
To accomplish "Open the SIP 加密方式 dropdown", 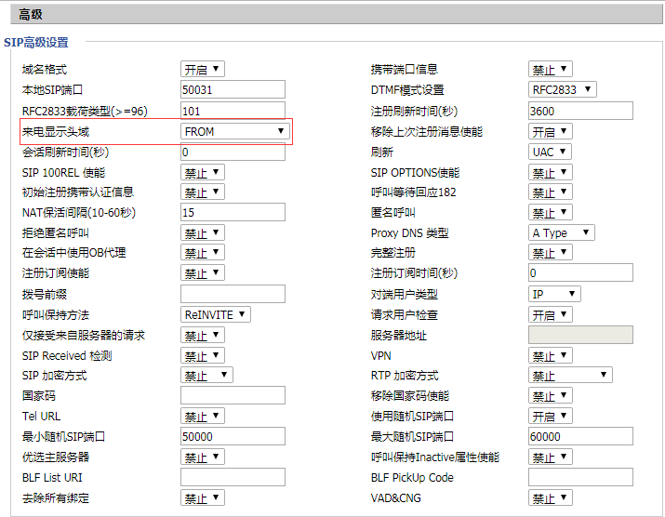I will [x=206, y=376].
